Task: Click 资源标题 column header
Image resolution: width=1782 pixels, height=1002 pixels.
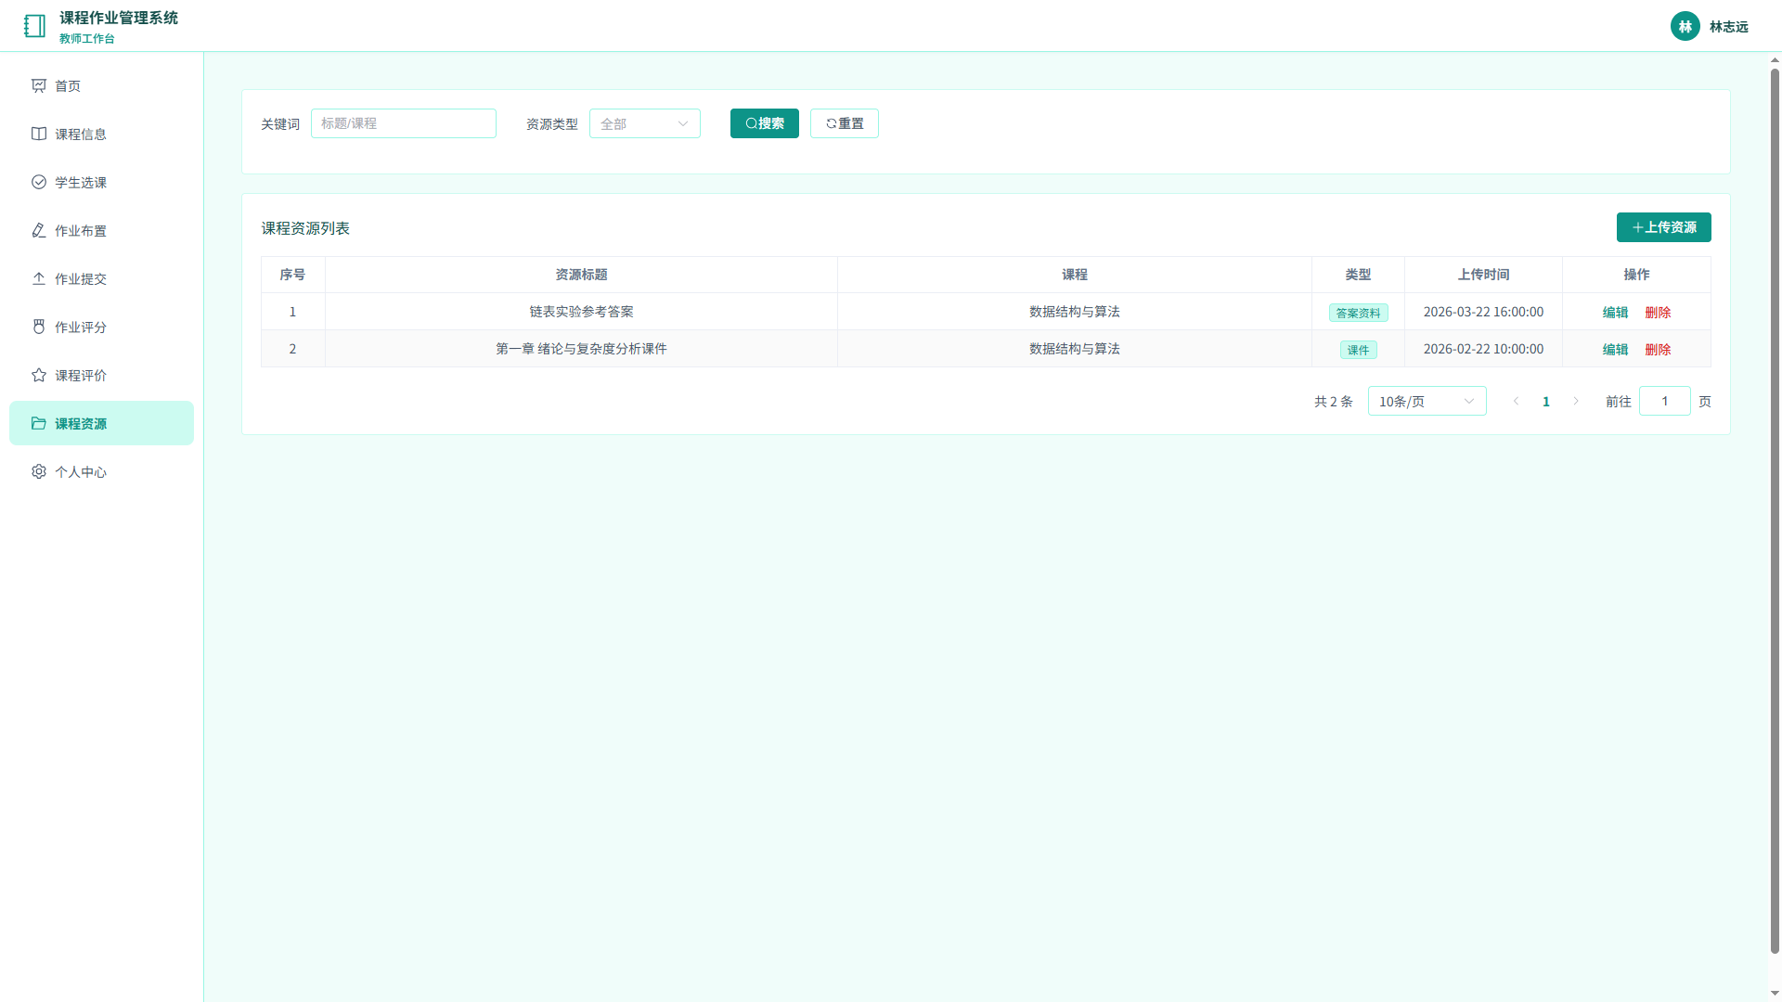Action: coord(581,275)
